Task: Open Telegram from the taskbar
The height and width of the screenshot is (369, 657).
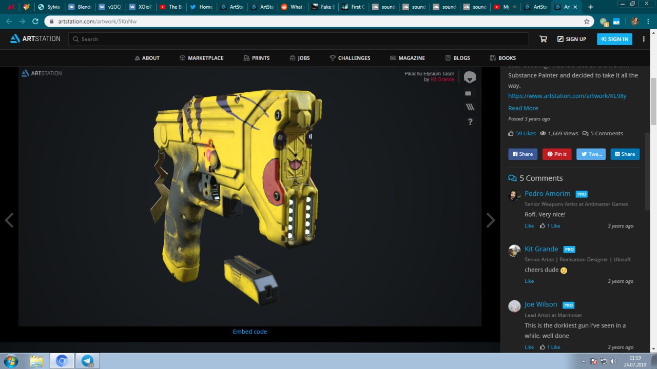Action: click(x=87, y=361)
